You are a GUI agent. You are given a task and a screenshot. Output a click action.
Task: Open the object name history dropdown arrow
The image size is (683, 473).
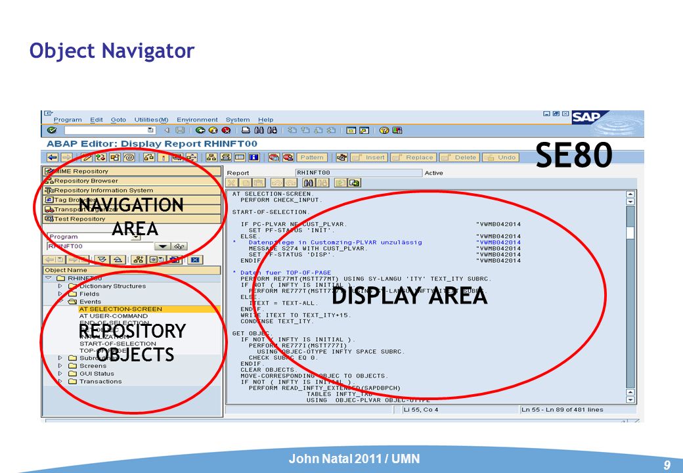[162, 246]
